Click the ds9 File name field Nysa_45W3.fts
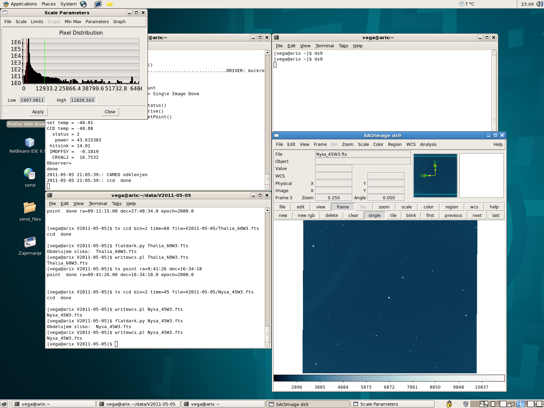Screen dimensions: 544x408 [363, 154]
